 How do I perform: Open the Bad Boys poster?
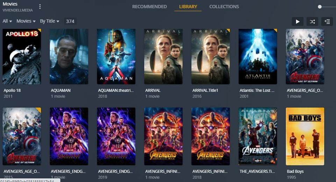[x=305, y=136]
